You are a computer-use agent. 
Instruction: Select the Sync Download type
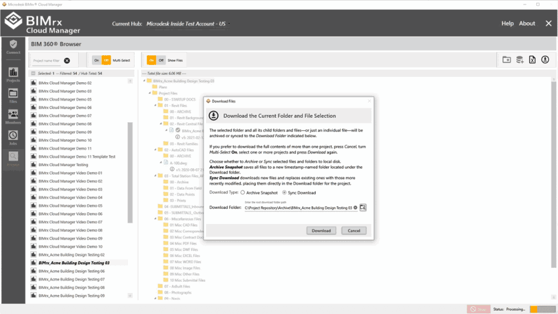pyautogui.click(x=284, y=192)
